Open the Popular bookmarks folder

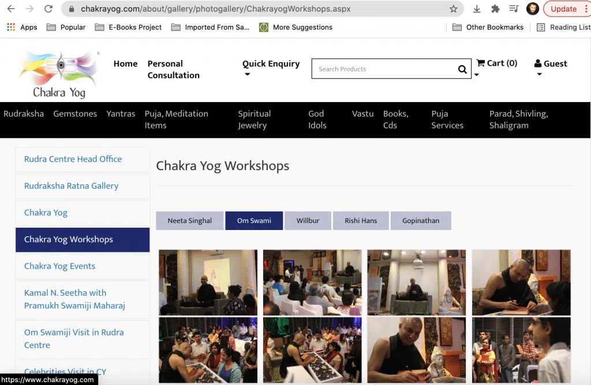pyautogui.click(x=66, y=27)
